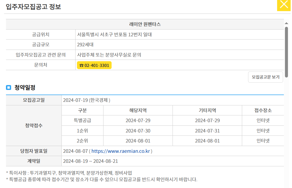The width and height of the screenshot is (292, 188).
Task: Select the yellow phone number 02-401-3301 badge
Action: point(94,65)
